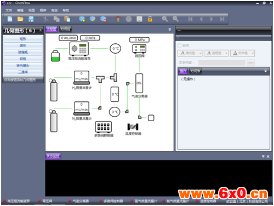The width and height of the screenshot is (274, 206).
Task: Select the temperature controller coil icon
Action: coord(133,127)
